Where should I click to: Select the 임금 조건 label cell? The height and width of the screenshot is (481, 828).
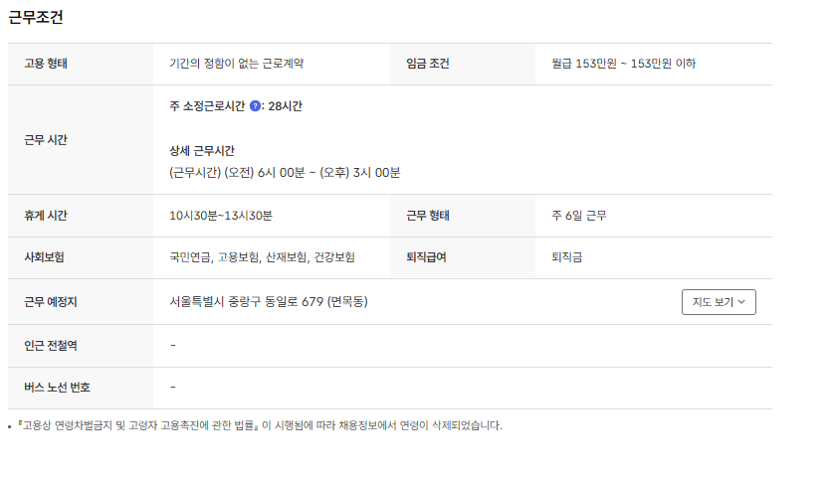click(428, 64)
